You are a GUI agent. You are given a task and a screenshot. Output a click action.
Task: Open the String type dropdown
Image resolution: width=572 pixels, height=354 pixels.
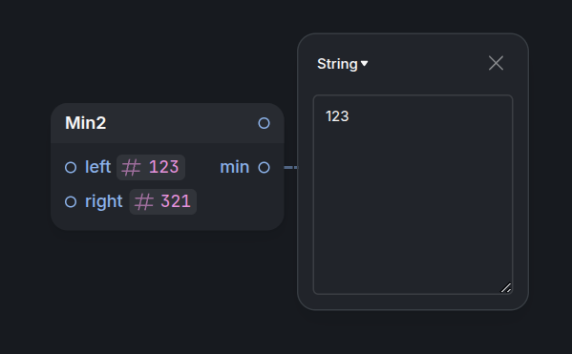pyautogui.click(x=342, y=64)
